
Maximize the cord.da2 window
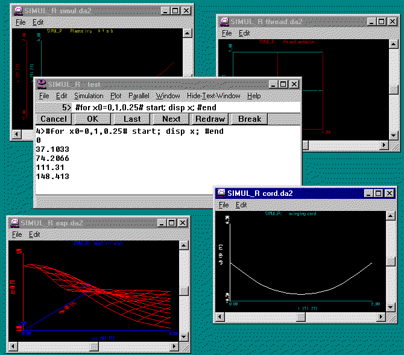pyautogui.click(x=378, y=193)
